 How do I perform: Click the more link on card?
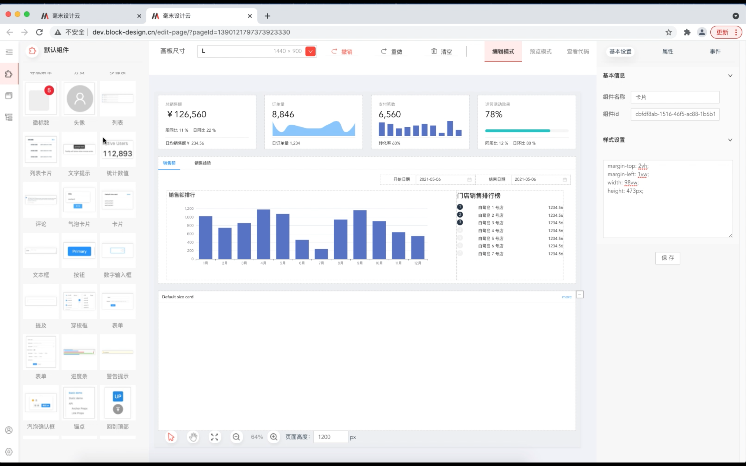tap(566, 297)
